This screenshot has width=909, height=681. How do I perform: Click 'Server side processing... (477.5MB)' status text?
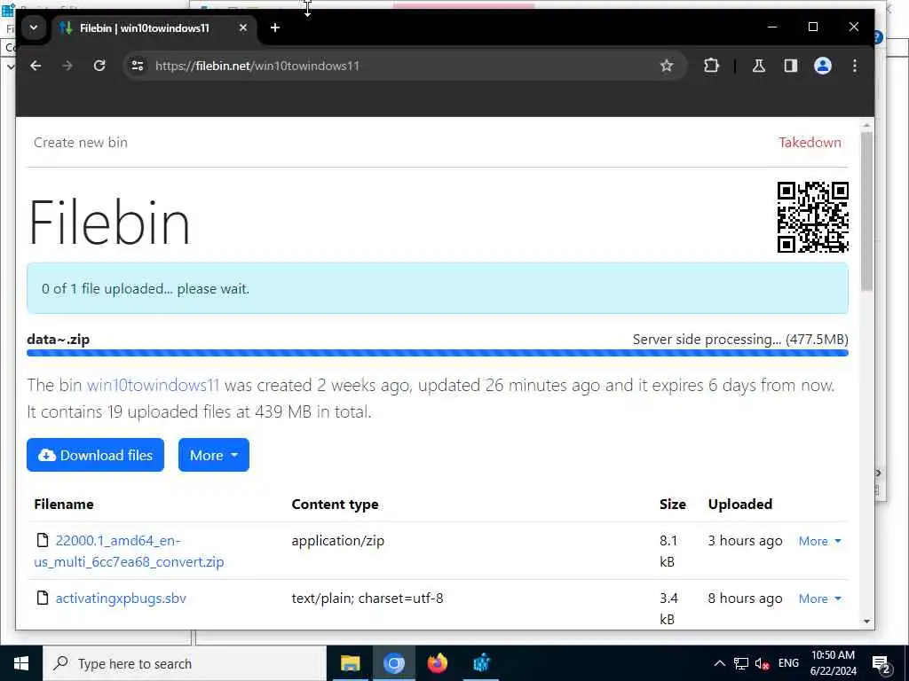(739, 340)
